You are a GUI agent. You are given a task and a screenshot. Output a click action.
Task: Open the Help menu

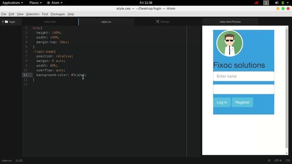[x=71, y=14]
